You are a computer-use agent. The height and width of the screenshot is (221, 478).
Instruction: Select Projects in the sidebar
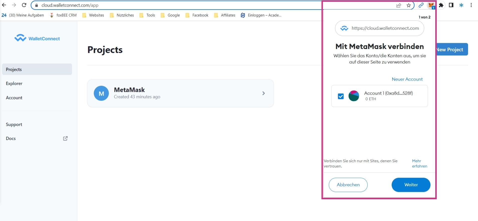click(37, 69)
